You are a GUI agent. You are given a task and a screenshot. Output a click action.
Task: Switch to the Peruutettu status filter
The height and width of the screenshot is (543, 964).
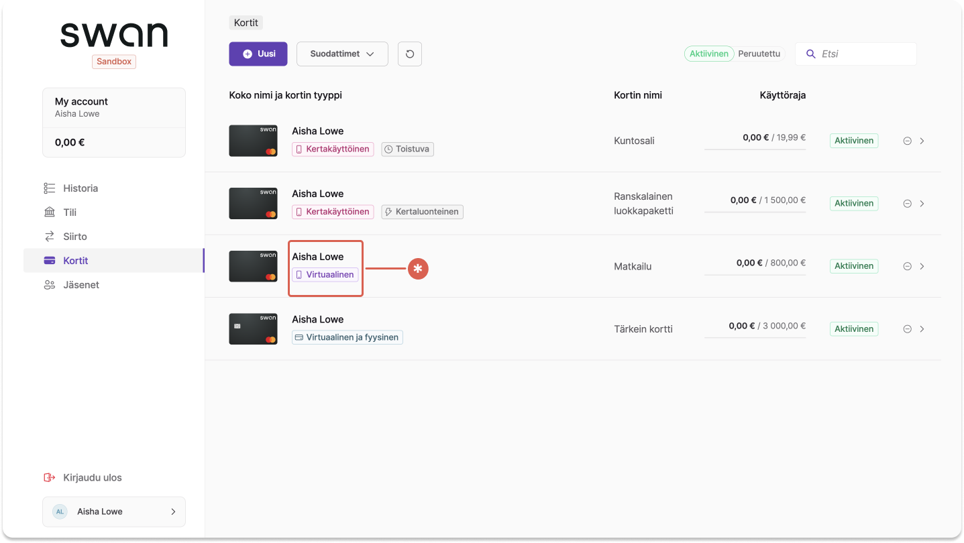pos(759,54)
